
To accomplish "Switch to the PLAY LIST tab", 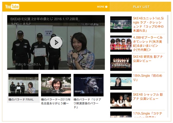I will [x=141, y=7].
